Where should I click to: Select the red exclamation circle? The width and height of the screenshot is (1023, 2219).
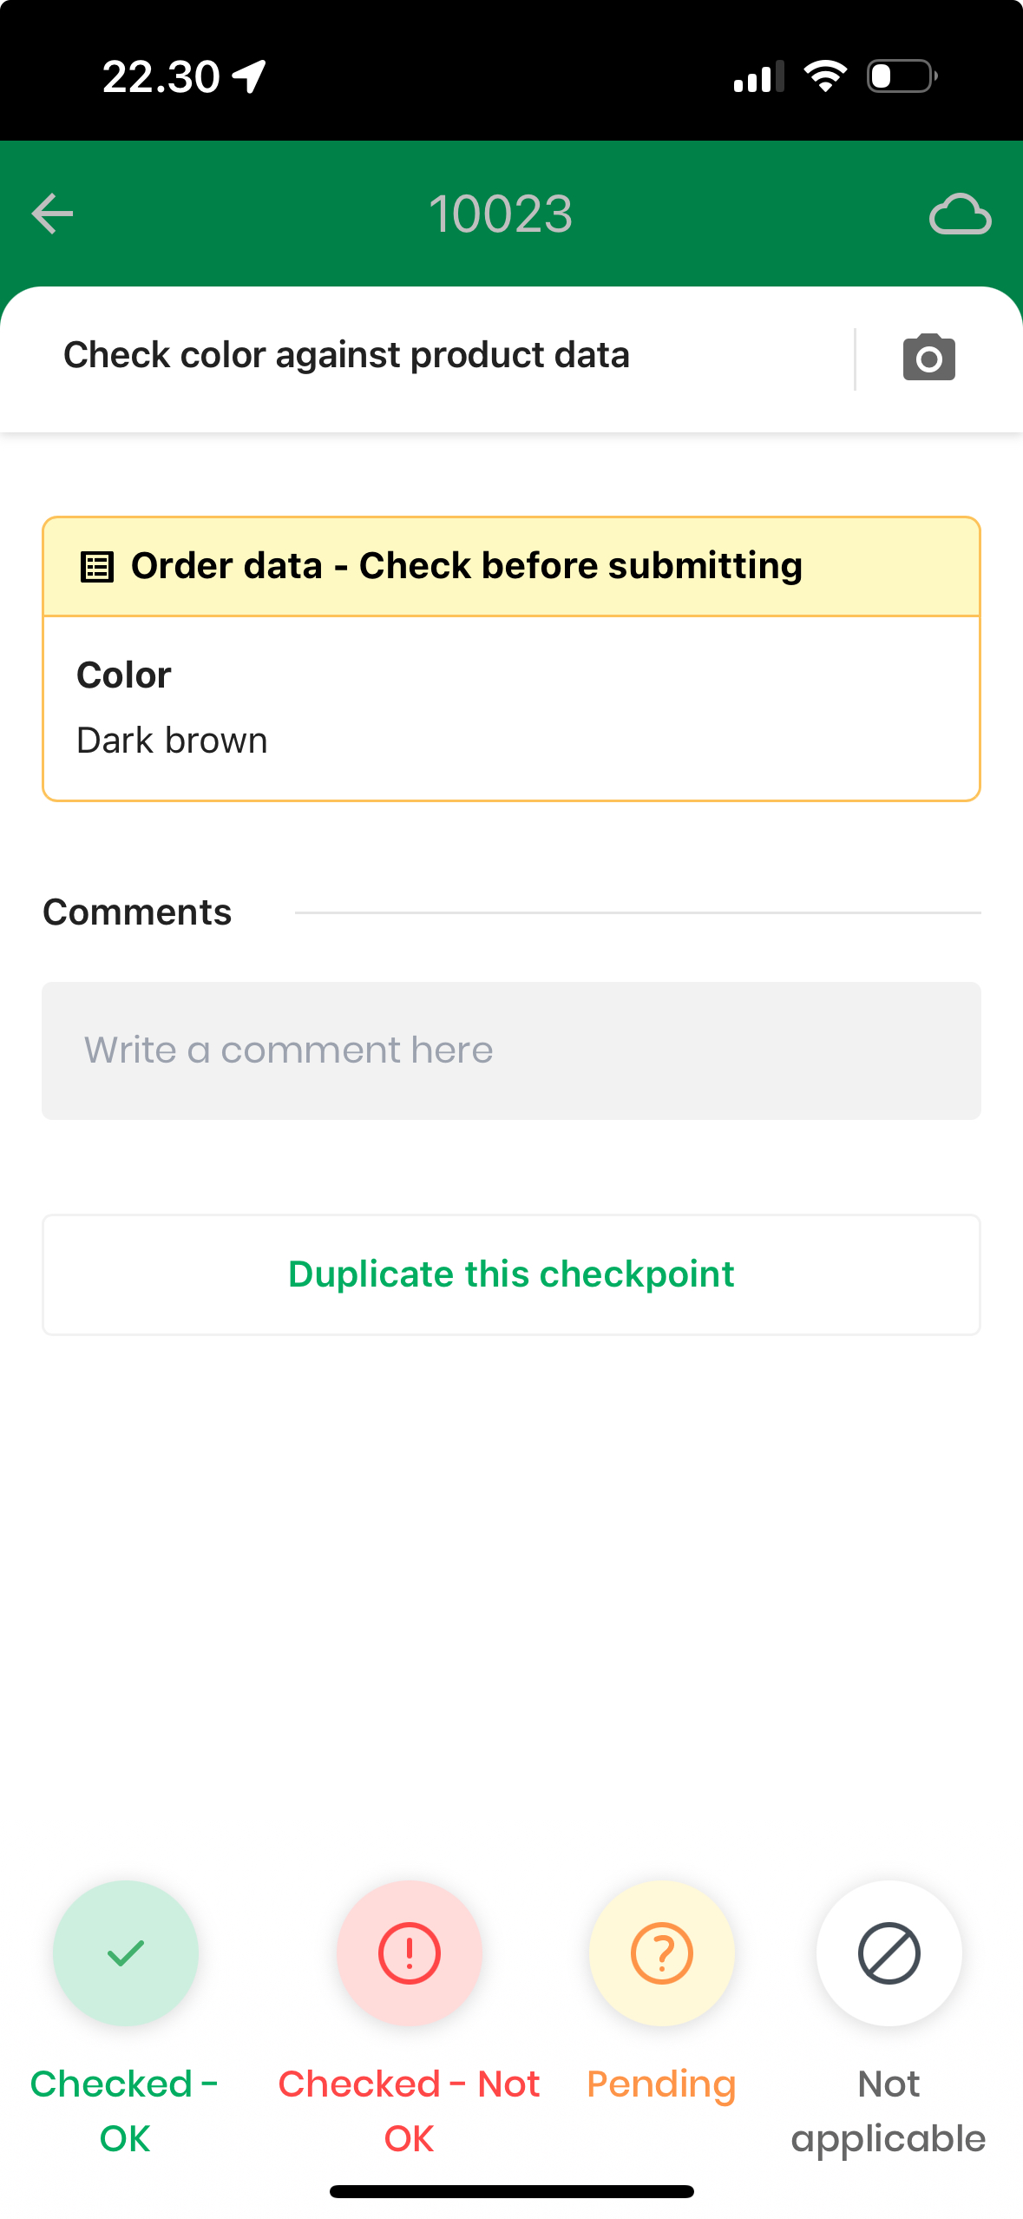pos(409,1952)
